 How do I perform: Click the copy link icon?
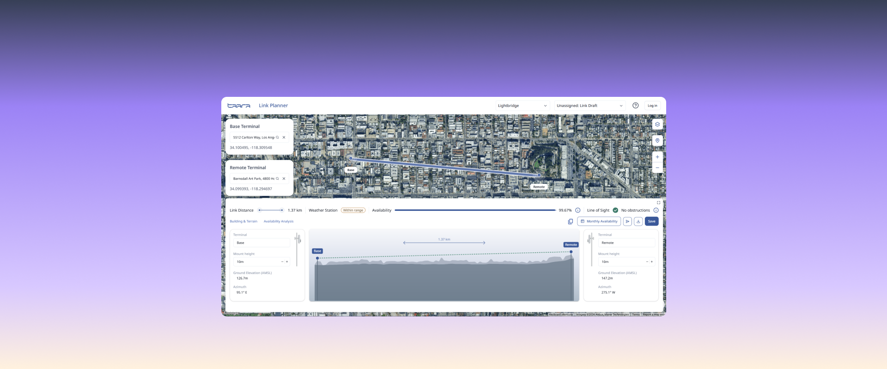[x=570, y=221]
